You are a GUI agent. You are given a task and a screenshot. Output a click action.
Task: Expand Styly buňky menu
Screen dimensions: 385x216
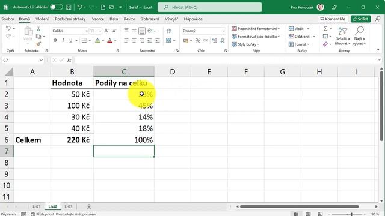click(246, 44)
